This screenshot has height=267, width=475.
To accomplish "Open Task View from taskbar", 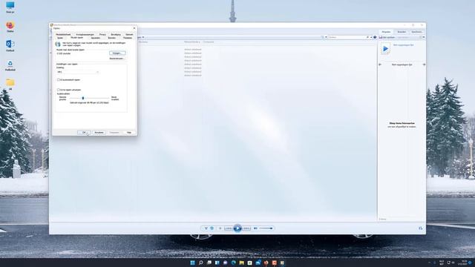I will [209, 263].
